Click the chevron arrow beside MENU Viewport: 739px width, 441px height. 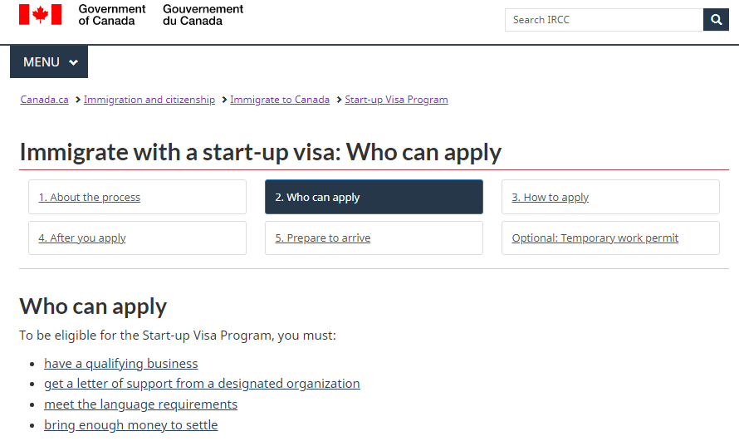pyautogui.click(x=73, y=62)
